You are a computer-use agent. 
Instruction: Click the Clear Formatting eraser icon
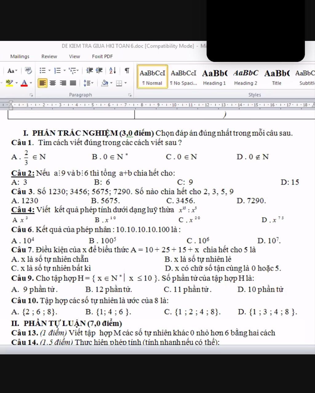coord(28,71)
